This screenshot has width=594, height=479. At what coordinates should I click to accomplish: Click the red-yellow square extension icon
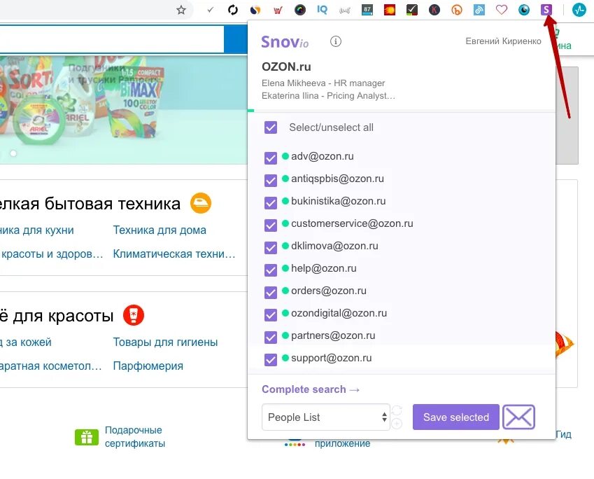pos(390,10)
